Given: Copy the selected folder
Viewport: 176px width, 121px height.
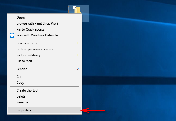Looking at the screenshot, I should pyautogui.click(x=20, y=83).
